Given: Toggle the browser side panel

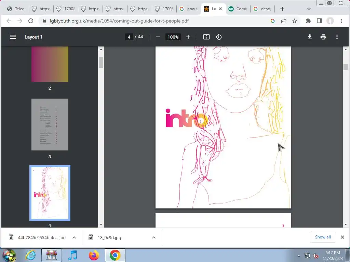Looking at the screenshot, I should pos(319,21).
